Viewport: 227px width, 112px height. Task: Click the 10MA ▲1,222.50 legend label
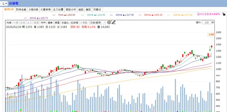coord(96,15)
